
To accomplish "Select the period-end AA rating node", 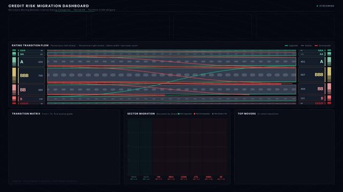I will pos(312,54).
